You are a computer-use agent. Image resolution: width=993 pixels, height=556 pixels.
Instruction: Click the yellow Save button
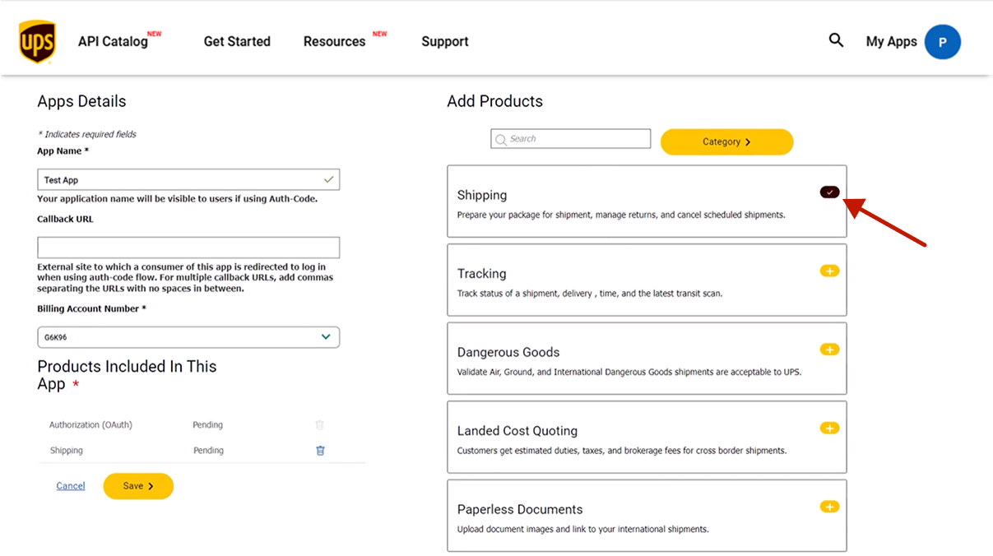138,486
